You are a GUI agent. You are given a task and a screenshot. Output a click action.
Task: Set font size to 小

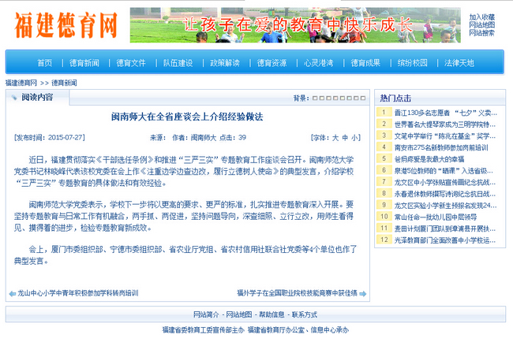[x=355, y=137]
